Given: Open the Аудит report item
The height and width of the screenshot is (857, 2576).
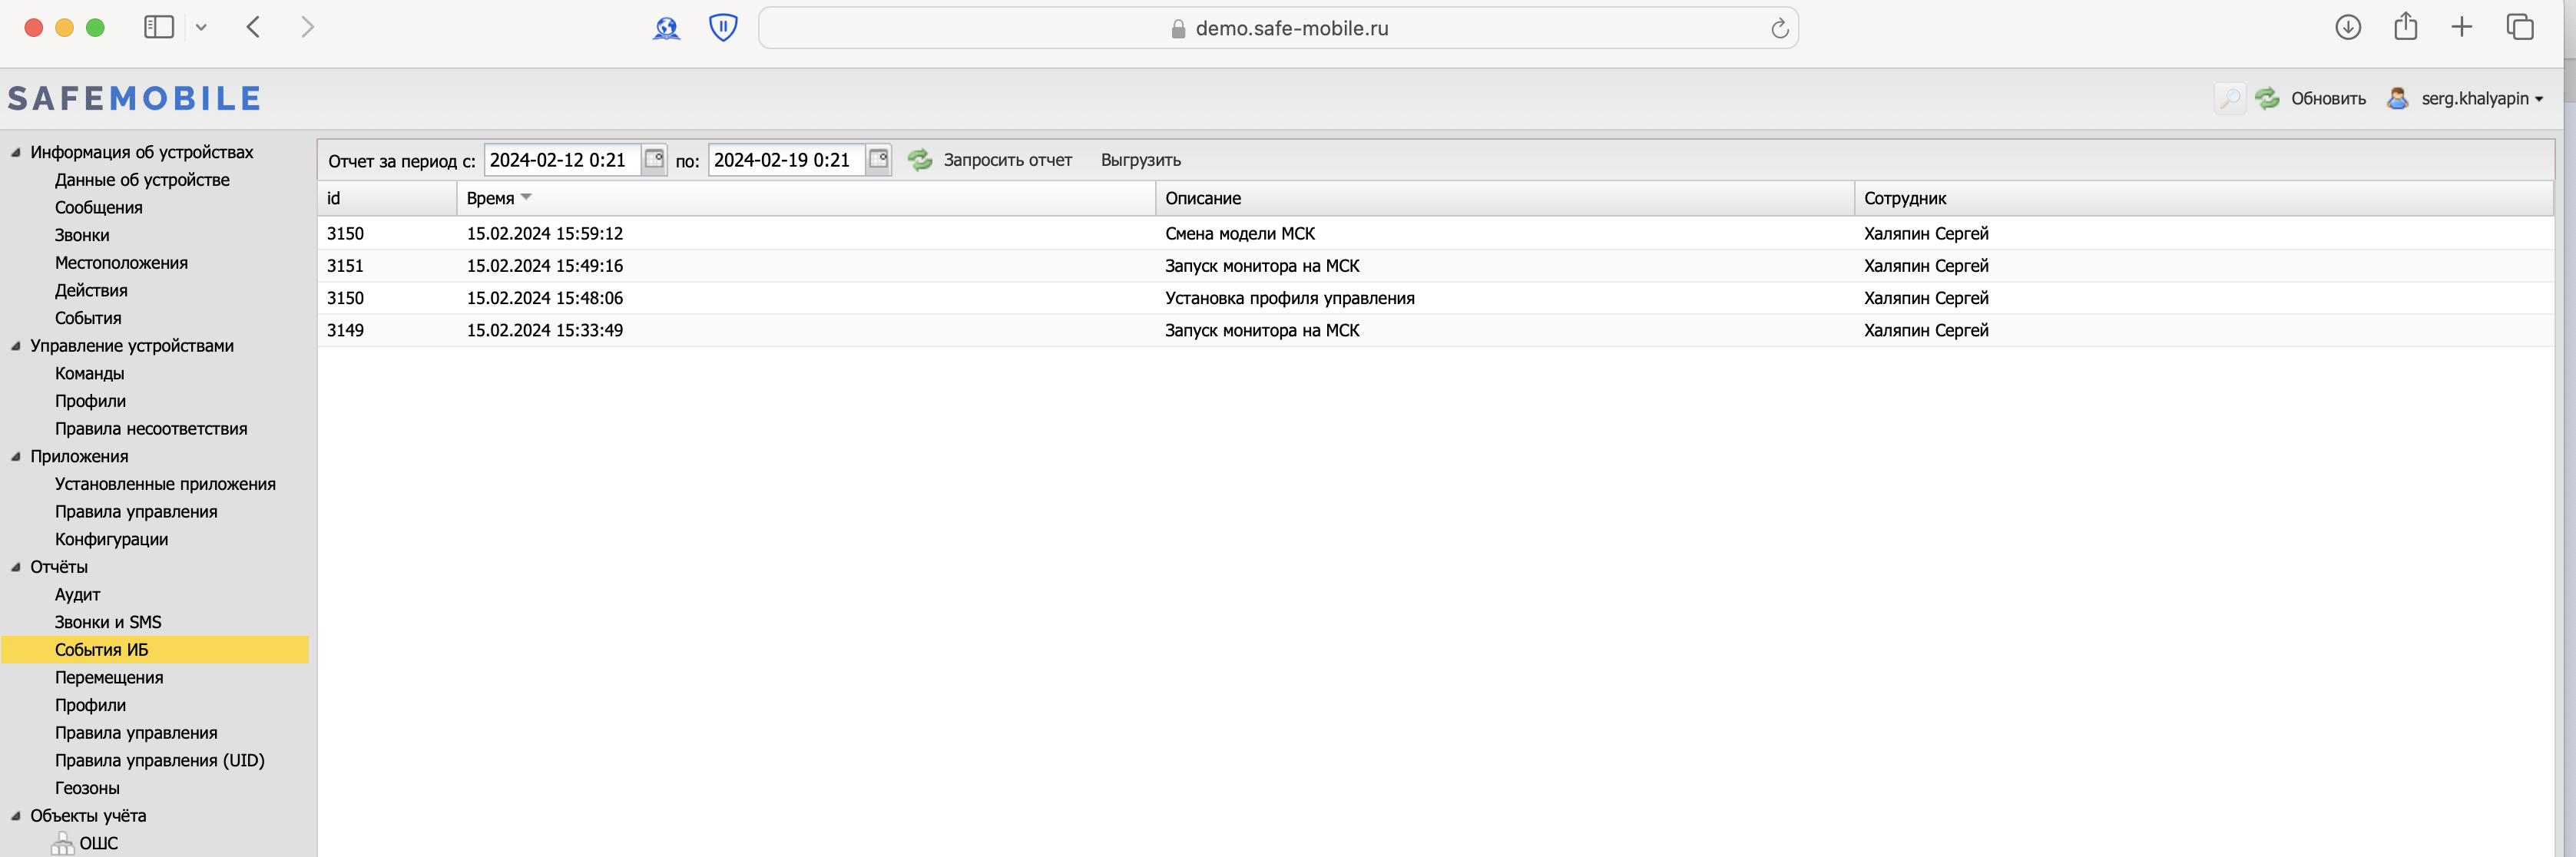Looking at the screenshot, I should point(78,594).
